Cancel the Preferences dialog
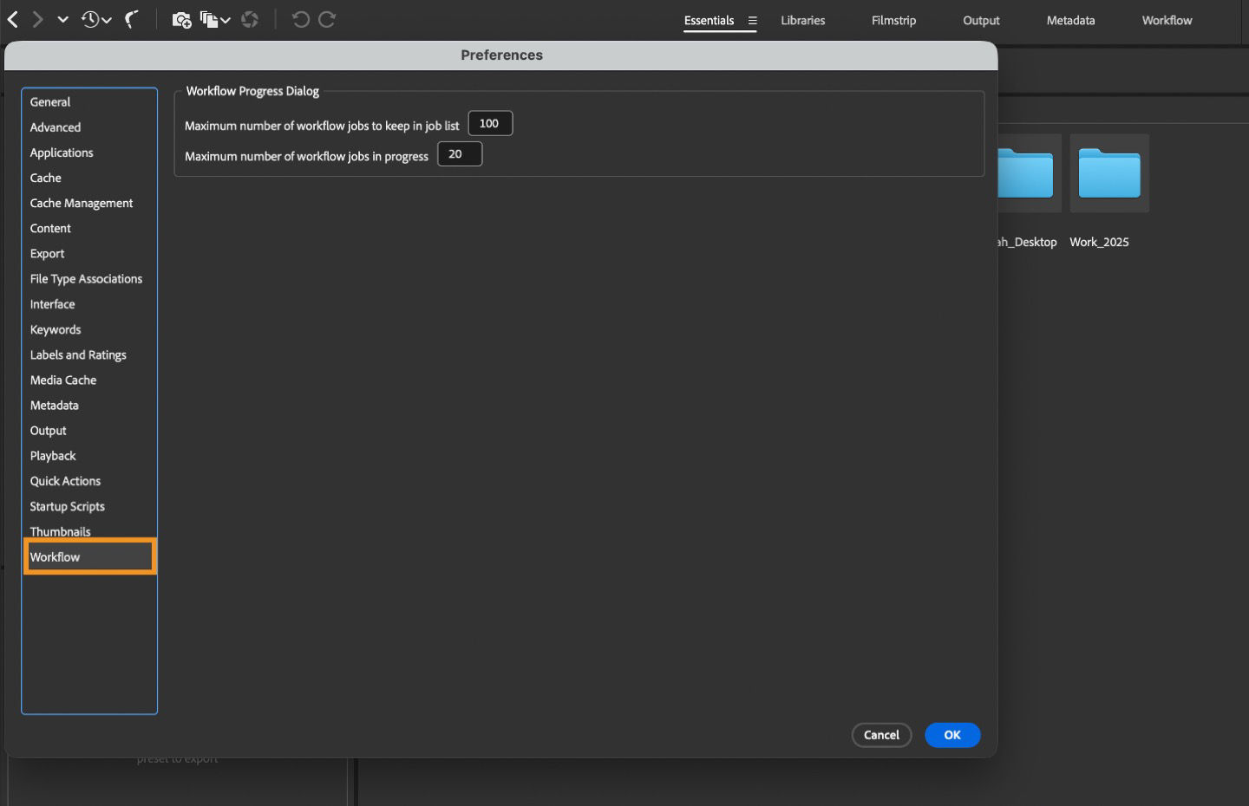Screen dimensions: 1249x806 point(881,734)
